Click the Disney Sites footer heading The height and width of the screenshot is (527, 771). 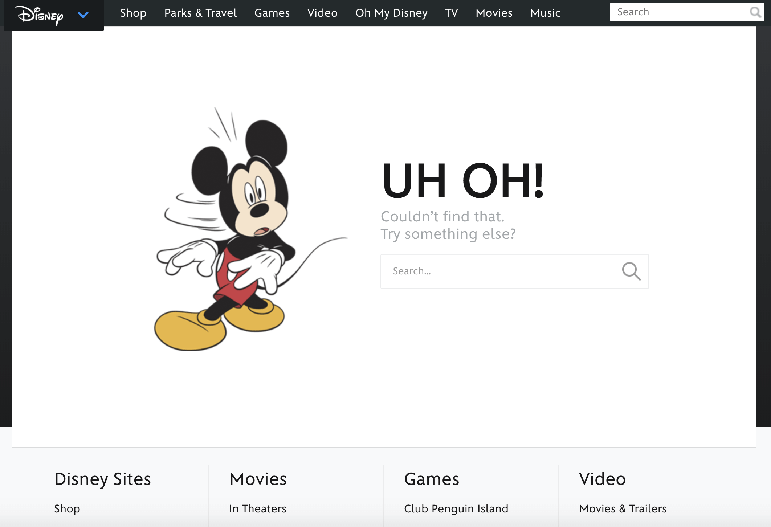[x=103, y=479]
